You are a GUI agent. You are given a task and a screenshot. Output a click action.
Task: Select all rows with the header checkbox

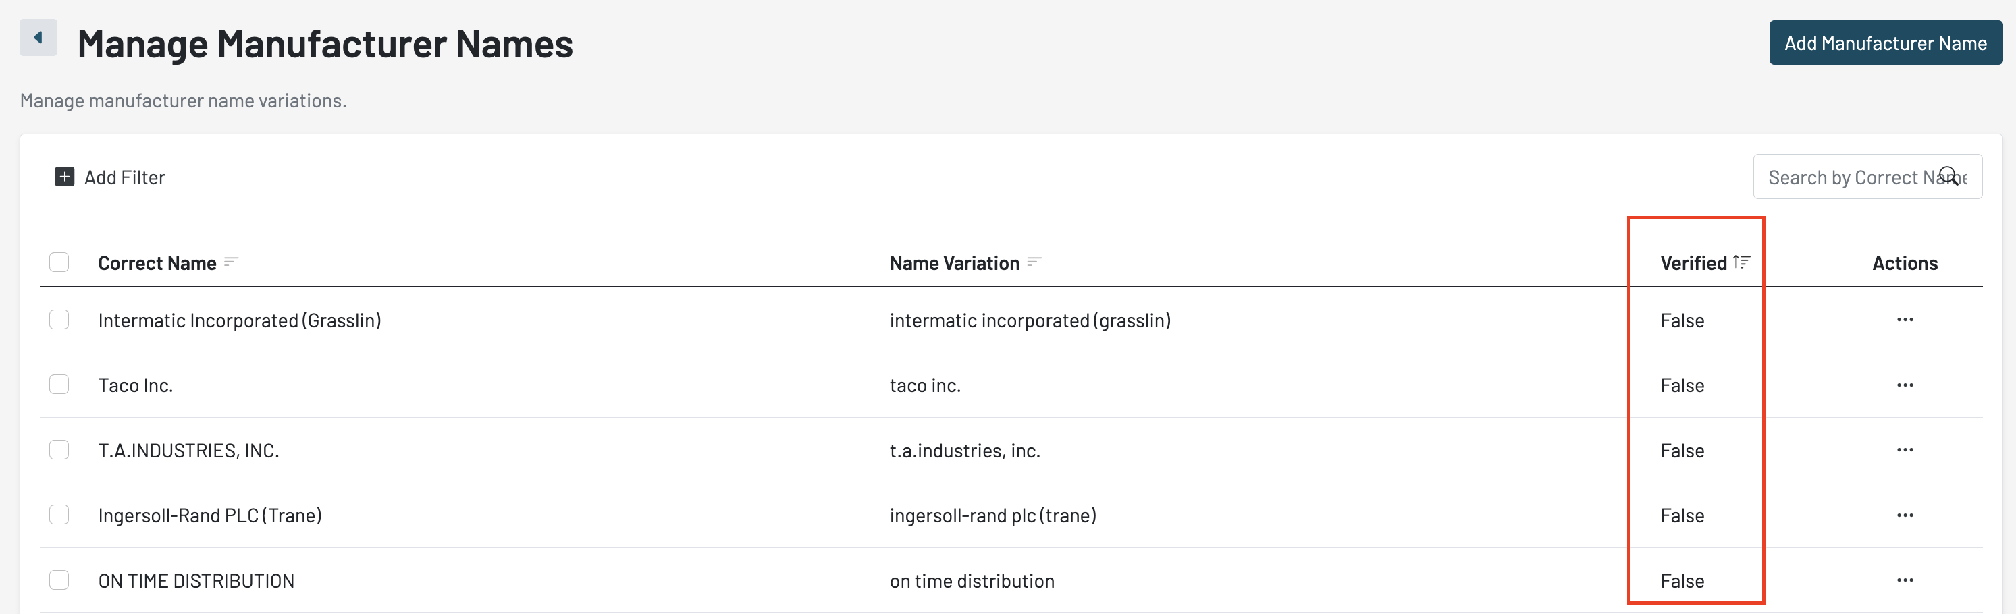[59, 262]
